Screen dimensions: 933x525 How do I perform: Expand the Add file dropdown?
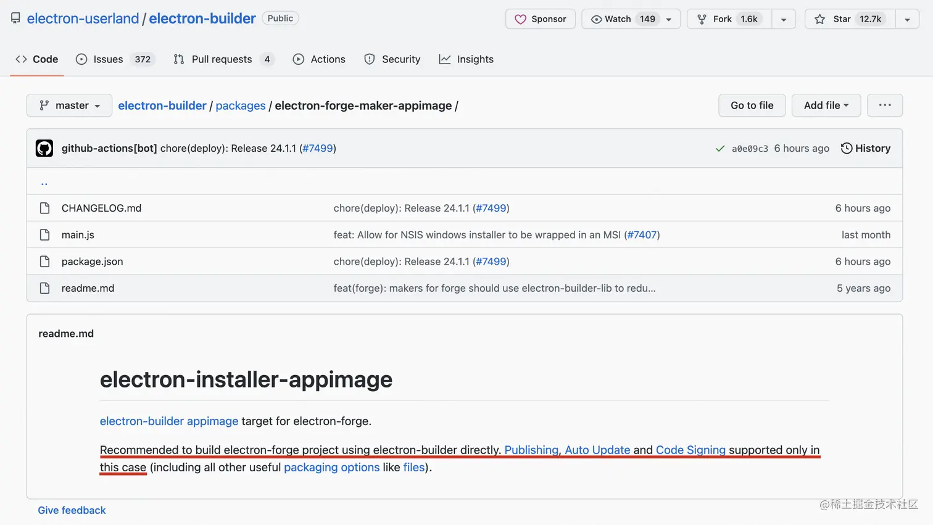point(826,105)
